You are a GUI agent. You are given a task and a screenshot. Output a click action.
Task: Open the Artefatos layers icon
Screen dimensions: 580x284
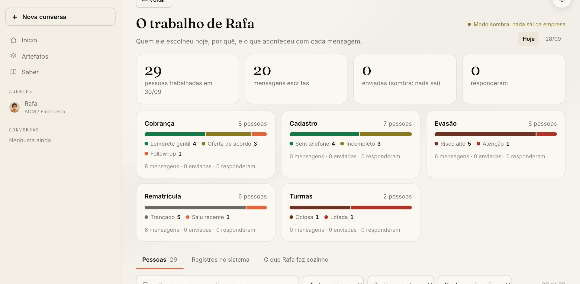tap(13, 56)
